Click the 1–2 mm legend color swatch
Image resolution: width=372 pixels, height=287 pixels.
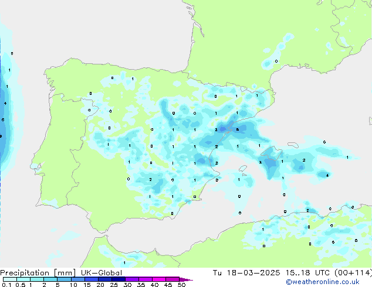(37, 279)
